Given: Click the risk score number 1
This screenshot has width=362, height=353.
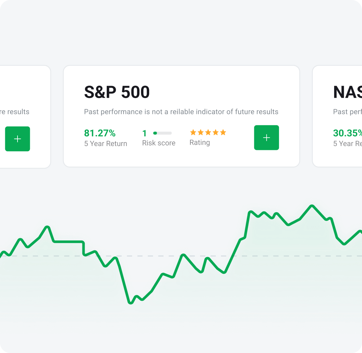Looking at the screenshot, I should (145, 133).
